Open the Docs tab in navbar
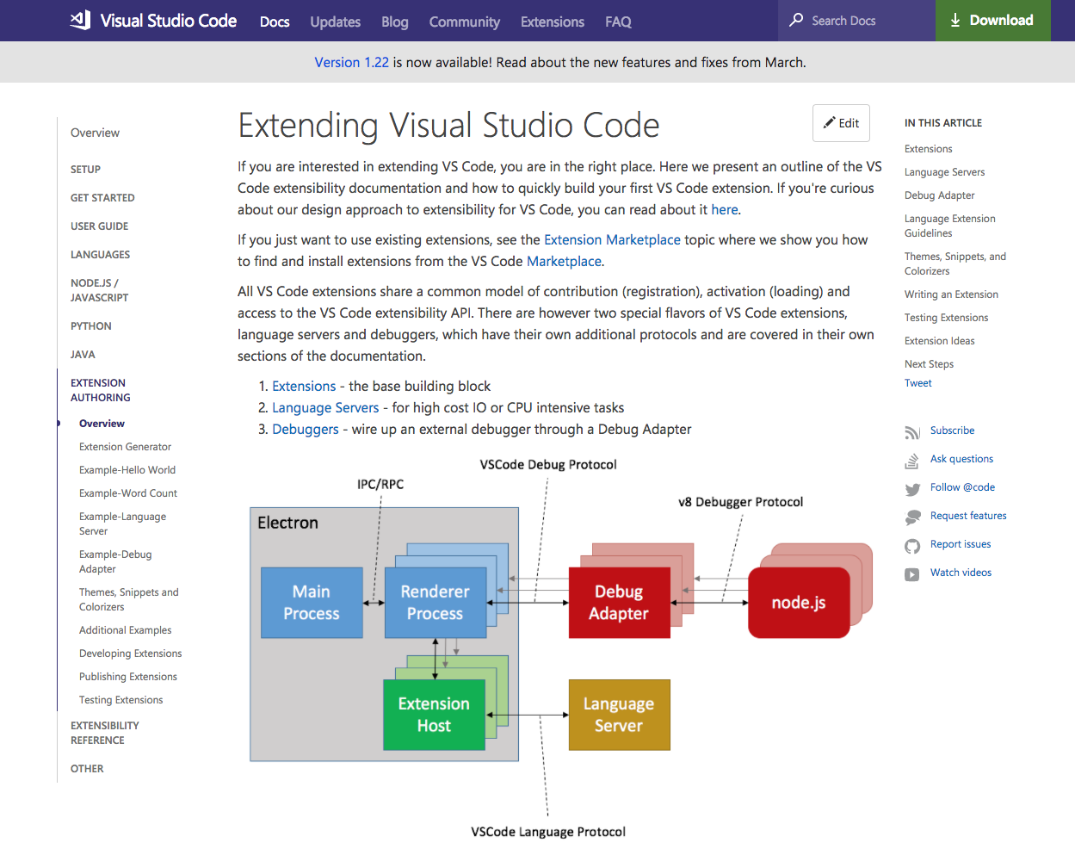1075x855 pixels. tap(275, 22)
